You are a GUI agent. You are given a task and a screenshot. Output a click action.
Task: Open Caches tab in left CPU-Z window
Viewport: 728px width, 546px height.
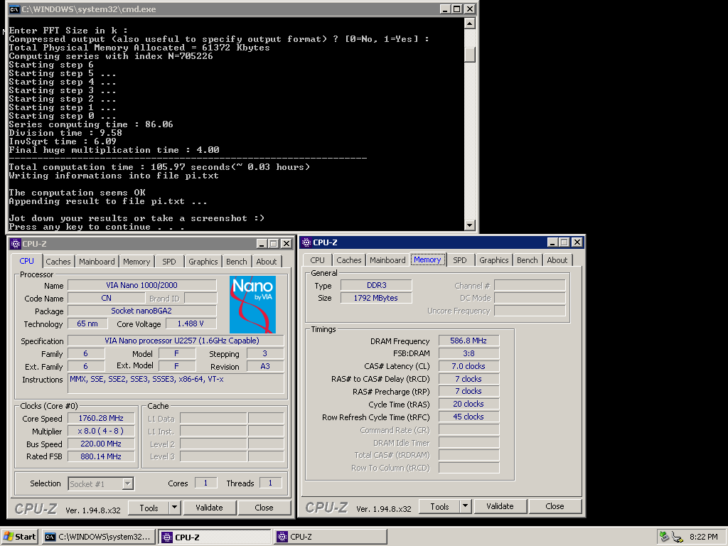pos(58,262)
